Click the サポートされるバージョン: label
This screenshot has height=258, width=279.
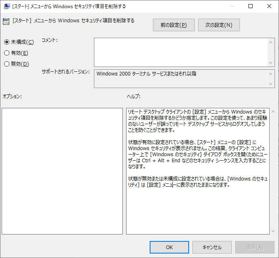pyautogui.click(x=65, y=72)
